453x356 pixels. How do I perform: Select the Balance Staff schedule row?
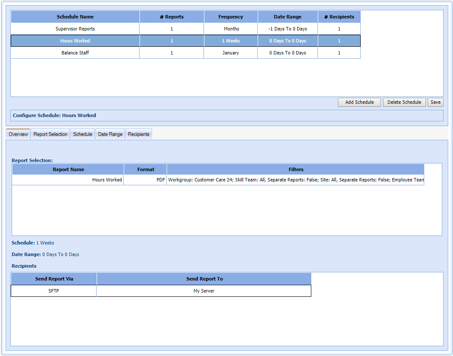(75, 53)
